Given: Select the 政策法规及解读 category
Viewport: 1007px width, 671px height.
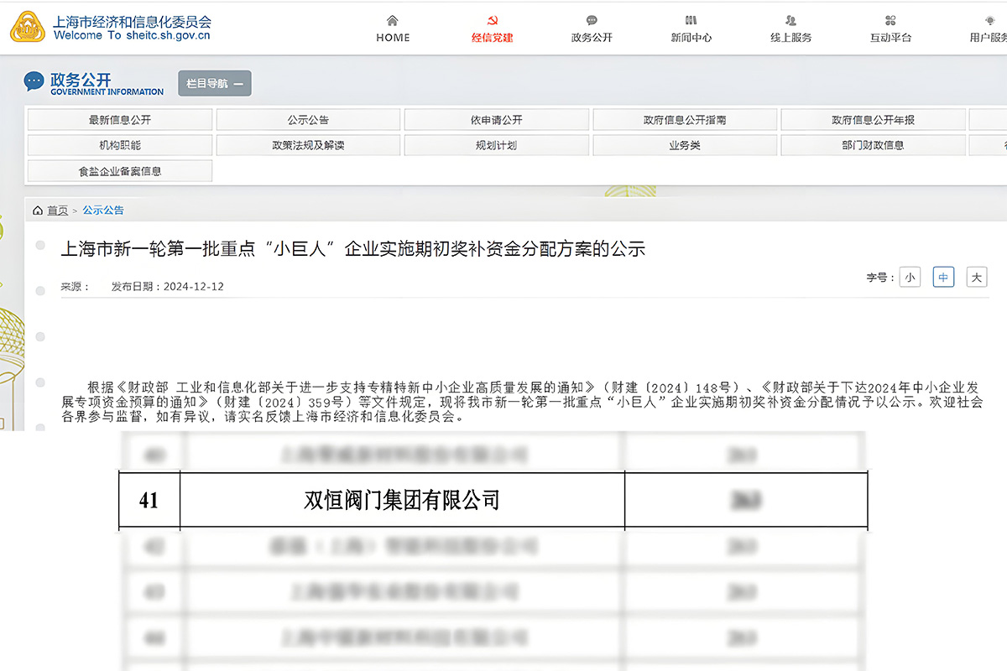Looking at the screenshot, I should [308, 145].
